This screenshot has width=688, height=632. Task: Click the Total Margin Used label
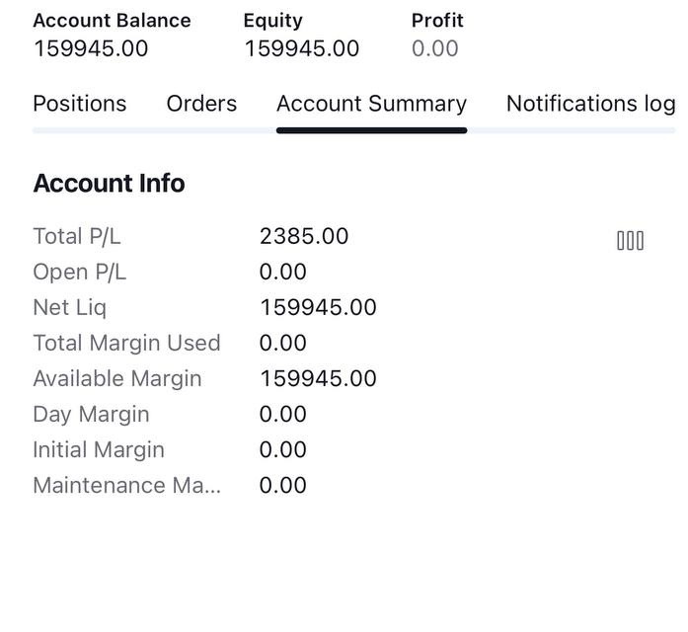[x=126, y=343]
